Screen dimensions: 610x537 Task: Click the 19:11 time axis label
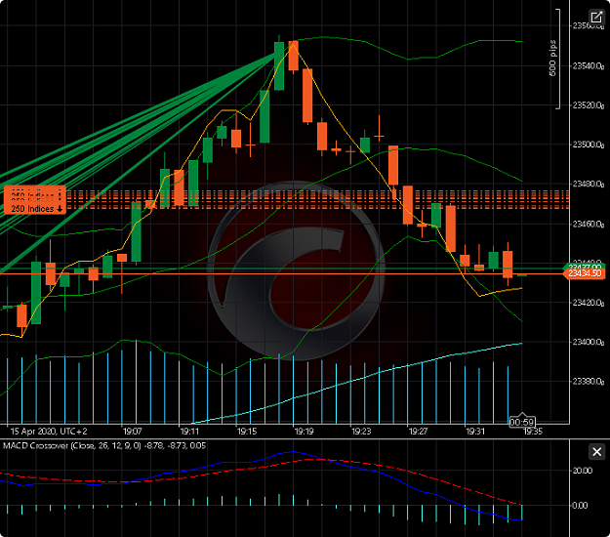pyautogui.click(x=189, y=432)
